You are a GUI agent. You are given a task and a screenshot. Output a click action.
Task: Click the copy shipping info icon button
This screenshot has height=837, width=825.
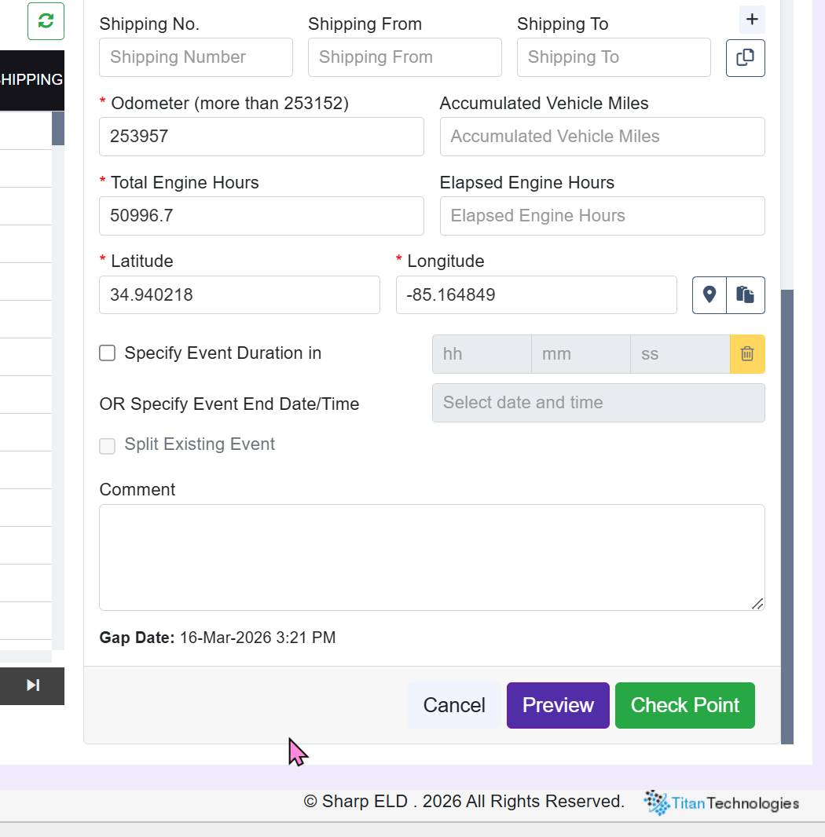click(x=746, y=57)
